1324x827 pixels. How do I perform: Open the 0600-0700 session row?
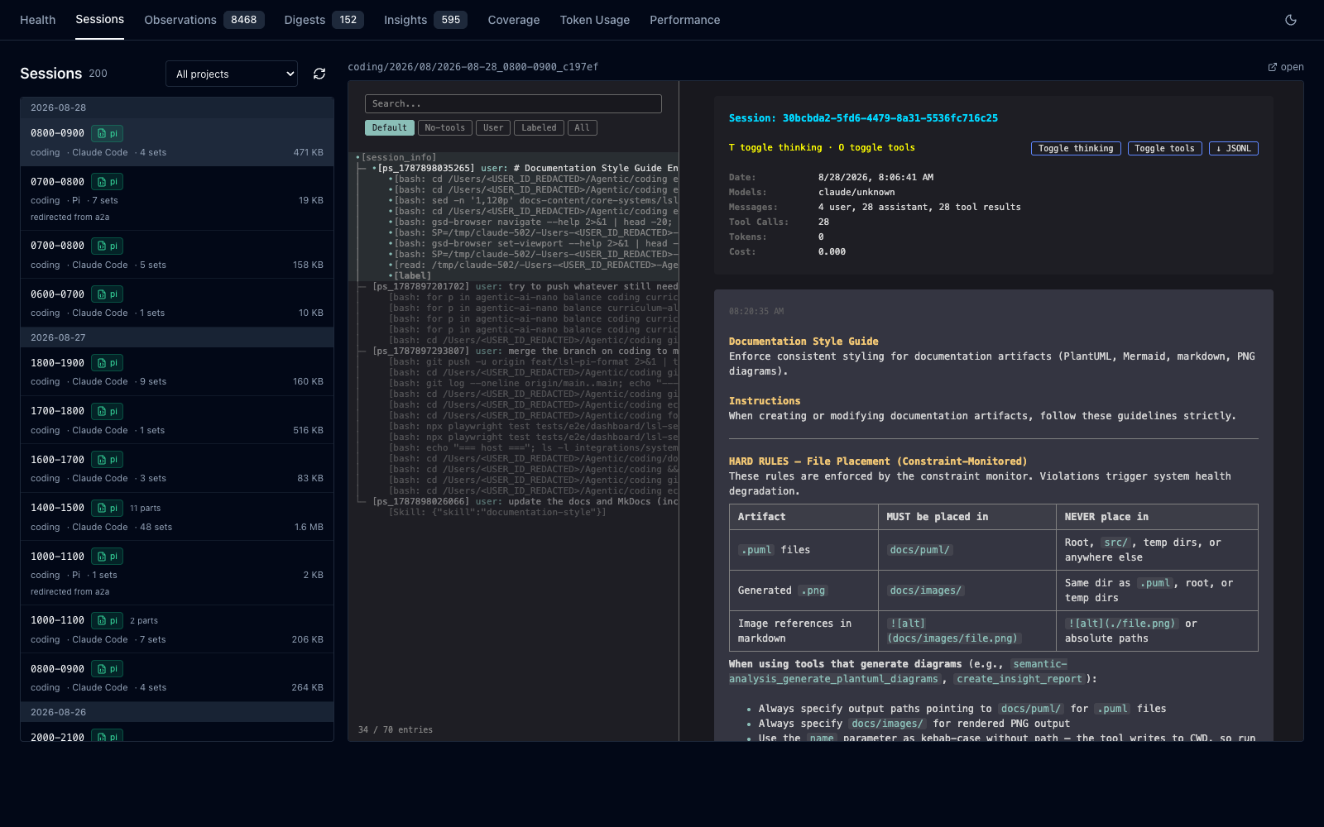[x=177, y=303]
